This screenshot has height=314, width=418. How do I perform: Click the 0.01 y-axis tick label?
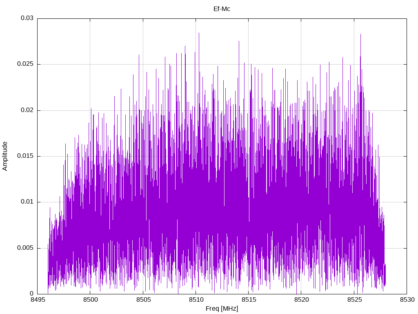(x=27, y=202)
